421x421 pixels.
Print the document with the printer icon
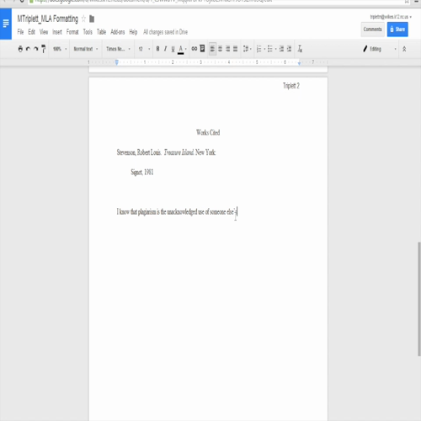tap(20, 49)
